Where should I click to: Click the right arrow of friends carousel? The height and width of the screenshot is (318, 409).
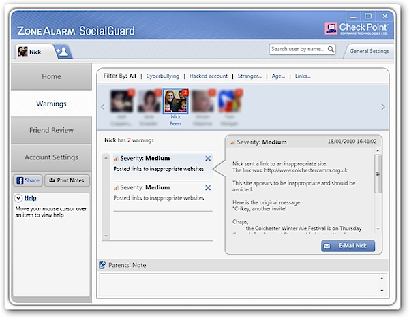click(382, 107)
